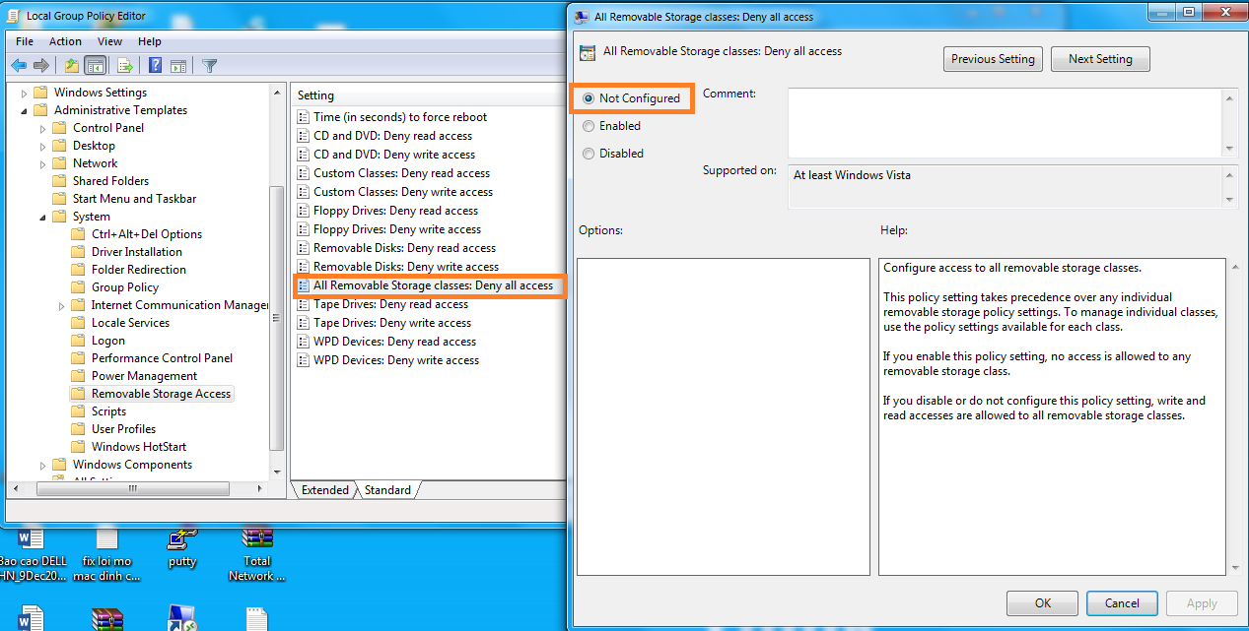Screen dimensions: 1249x631
Task: Click the Export List toolbar icon
Action: coord(125,66)
